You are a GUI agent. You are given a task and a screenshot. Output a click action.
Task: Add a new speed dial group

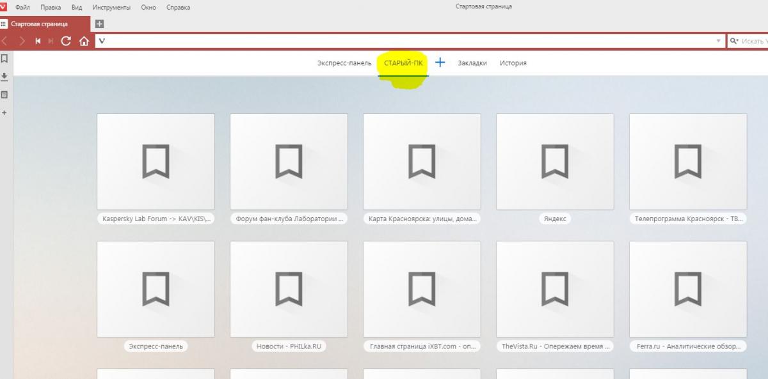[440, 63]
